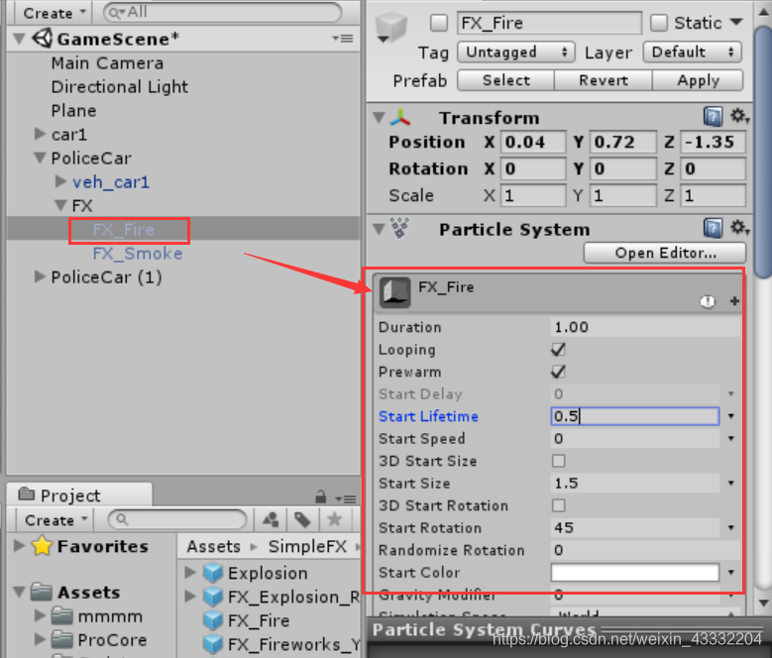Click the FX_Fire particle module thumbnail icon
Image resolution: width=772 pixels, height=658 pixels.
[394, 292]
